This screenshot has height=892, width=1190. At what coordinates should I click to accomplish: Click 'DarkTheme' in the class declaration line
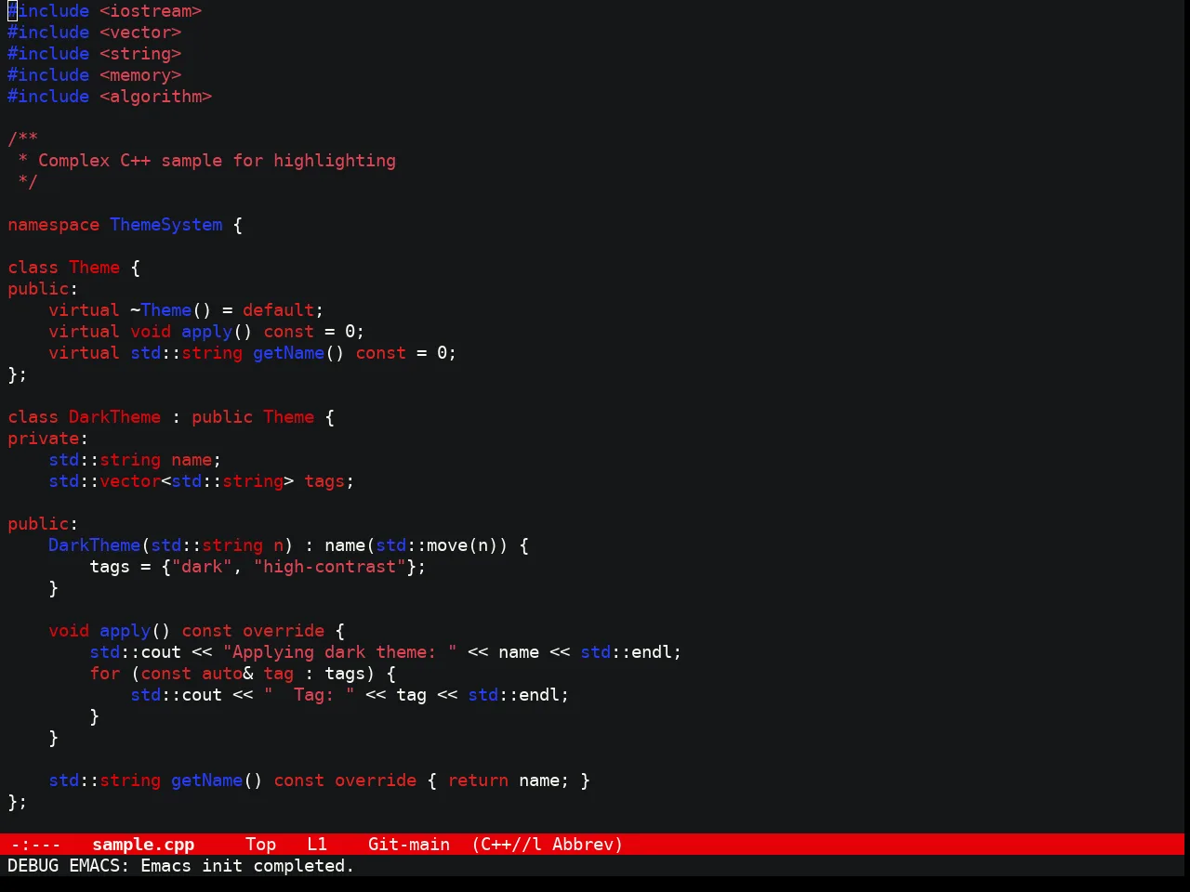114,417
